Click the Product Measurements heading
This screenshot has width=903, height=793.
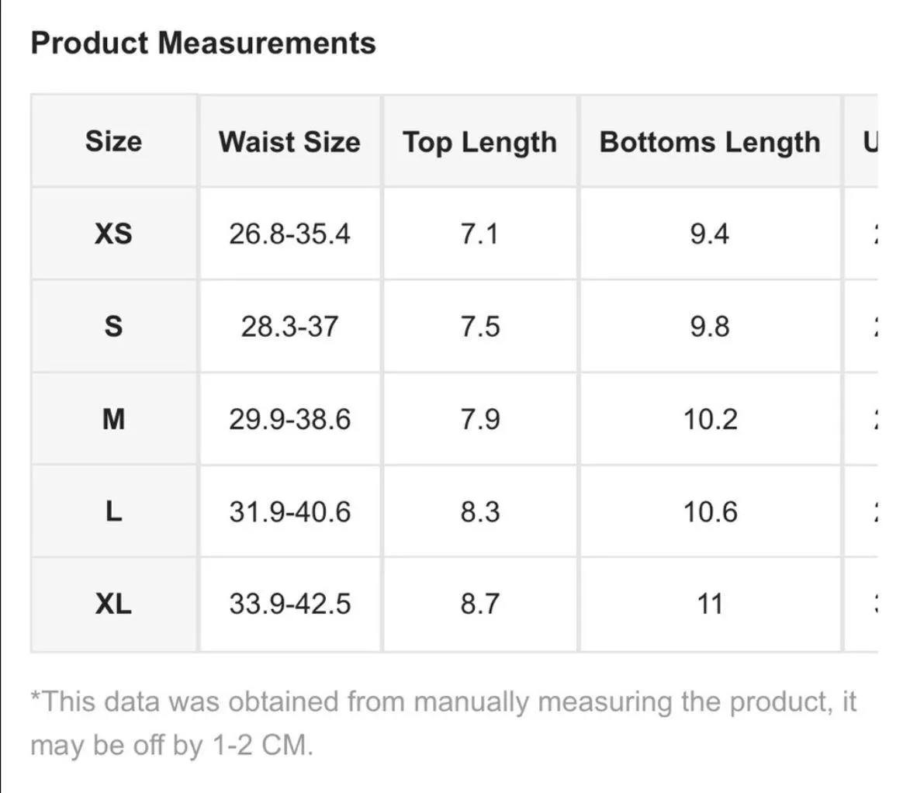(x=203, y=43)
